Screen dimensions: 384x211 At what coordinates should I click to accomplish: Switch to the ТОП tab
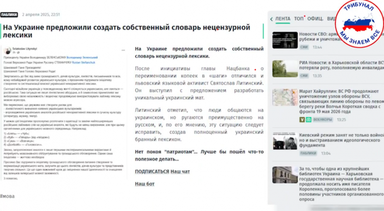(299, 19)
